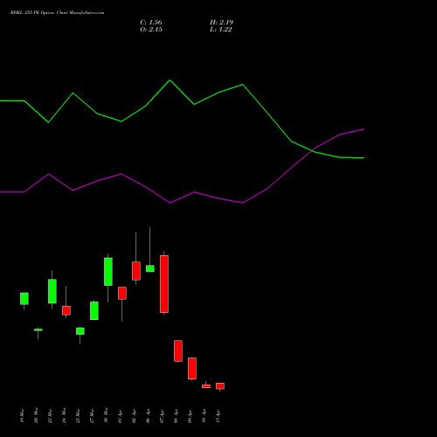Select the 10 Apr date label
This screenshot has width=437, height=437.
(204, 416)
